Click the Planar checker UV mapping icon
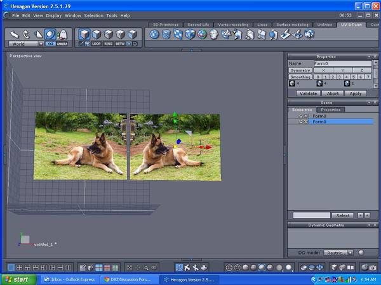381x285 pixels. click(x=178, y=34)
